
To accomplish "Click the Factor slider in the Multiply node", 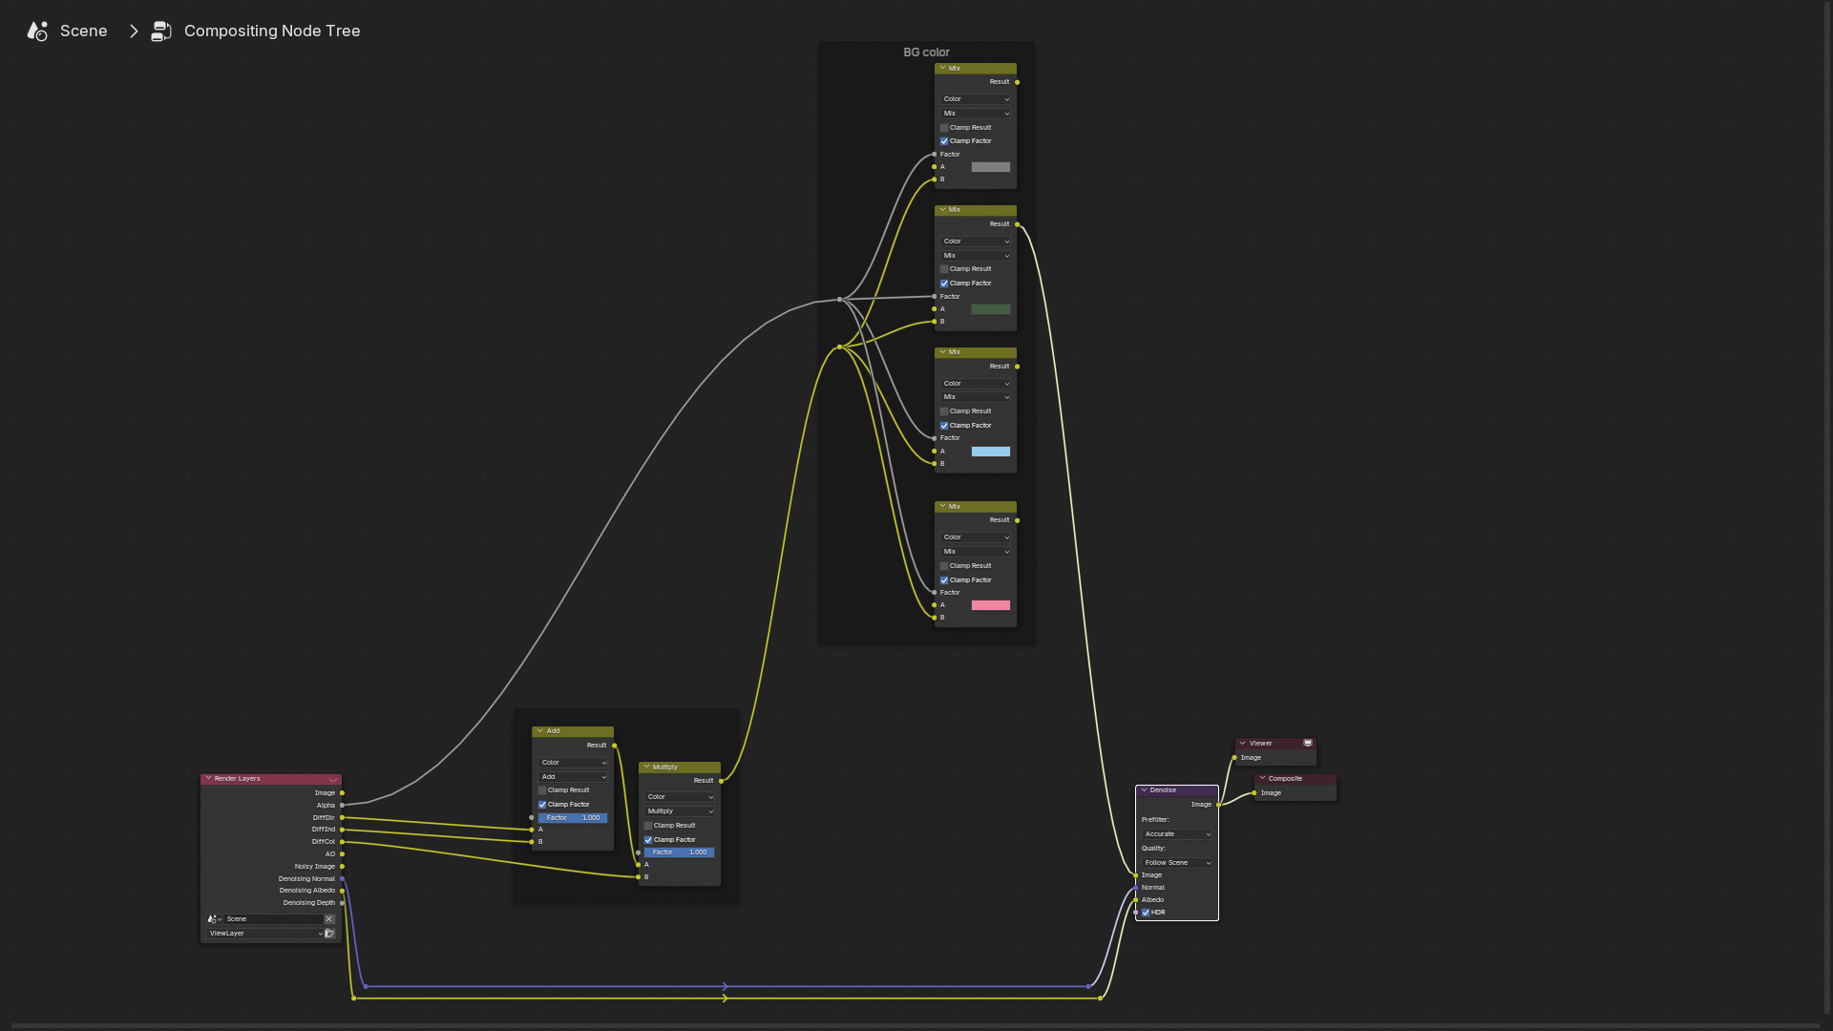I will (x=679, y=852).
